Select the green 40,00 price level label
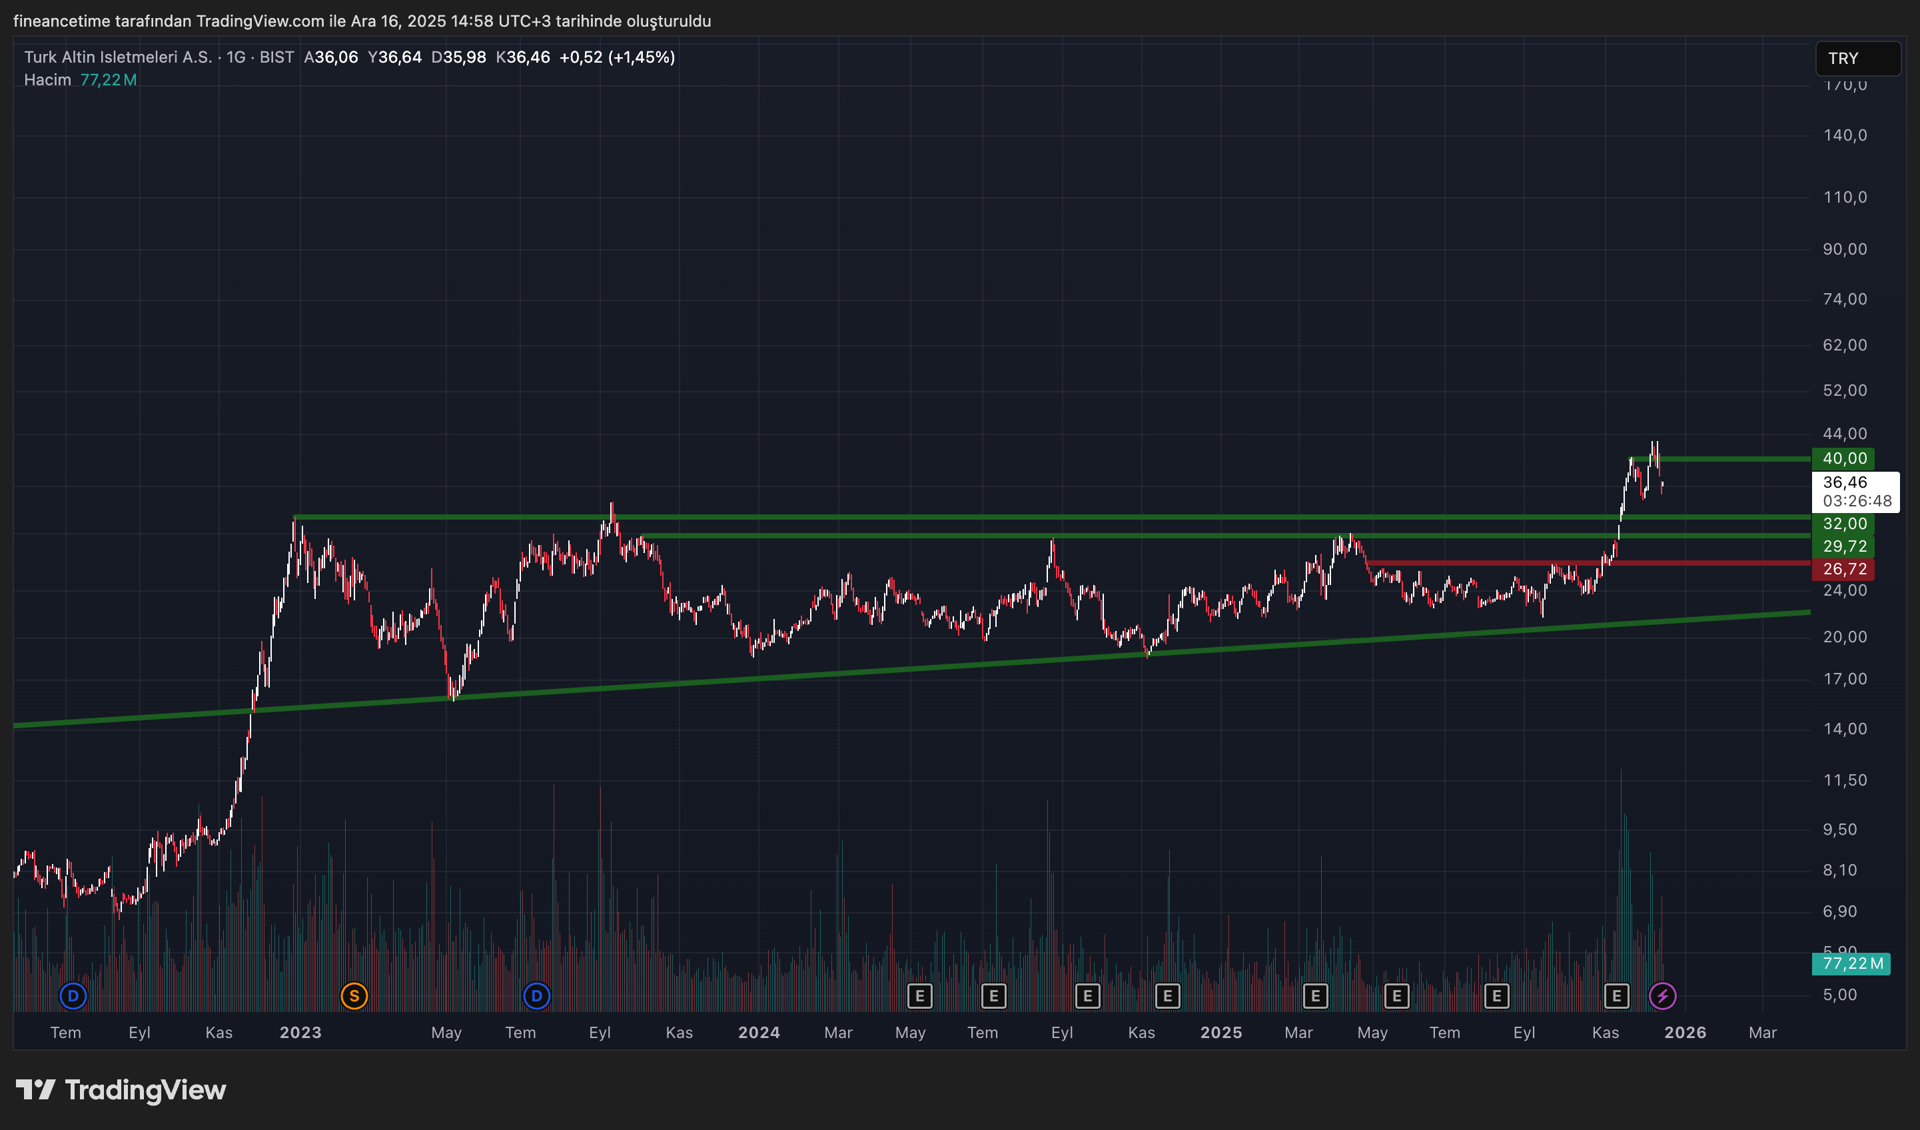The height and width of the screenshot is (1130, 1920). pos(1844,458)
